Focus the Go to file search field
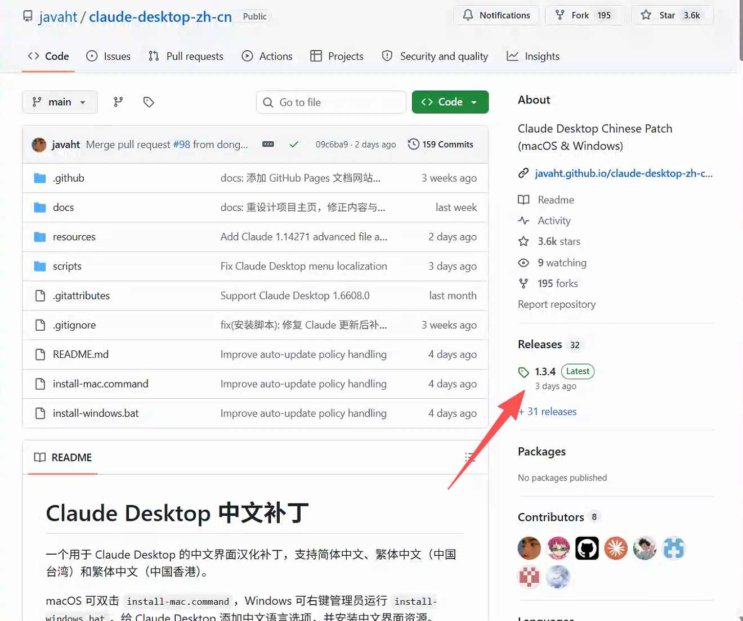Viewport: 743px width, 621px height. point(331,102)
